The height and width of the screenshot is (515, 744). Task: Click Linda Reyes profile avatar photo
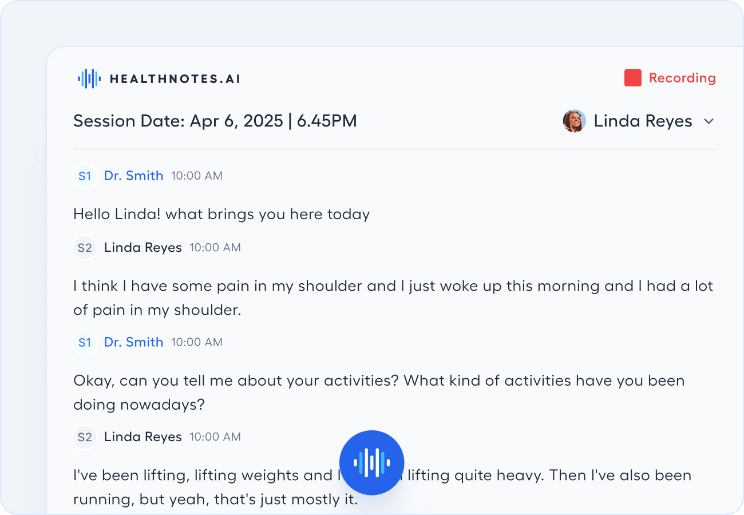[574, 121]
